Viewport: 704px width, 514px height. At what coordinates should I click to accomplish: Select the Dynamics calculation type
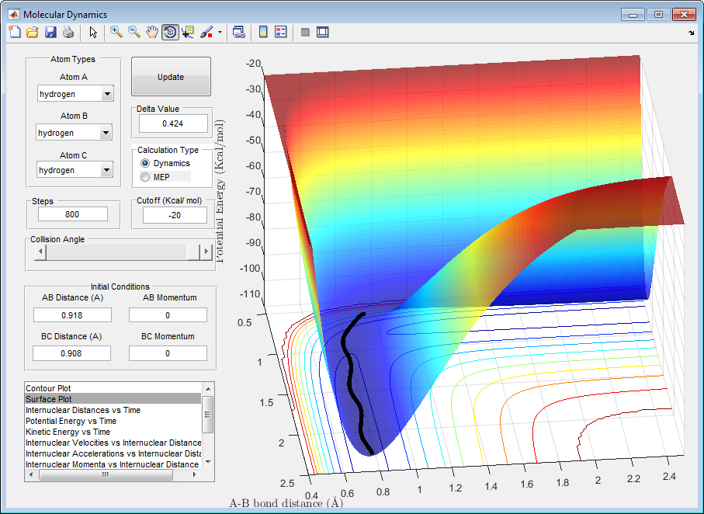click(145, 164)
